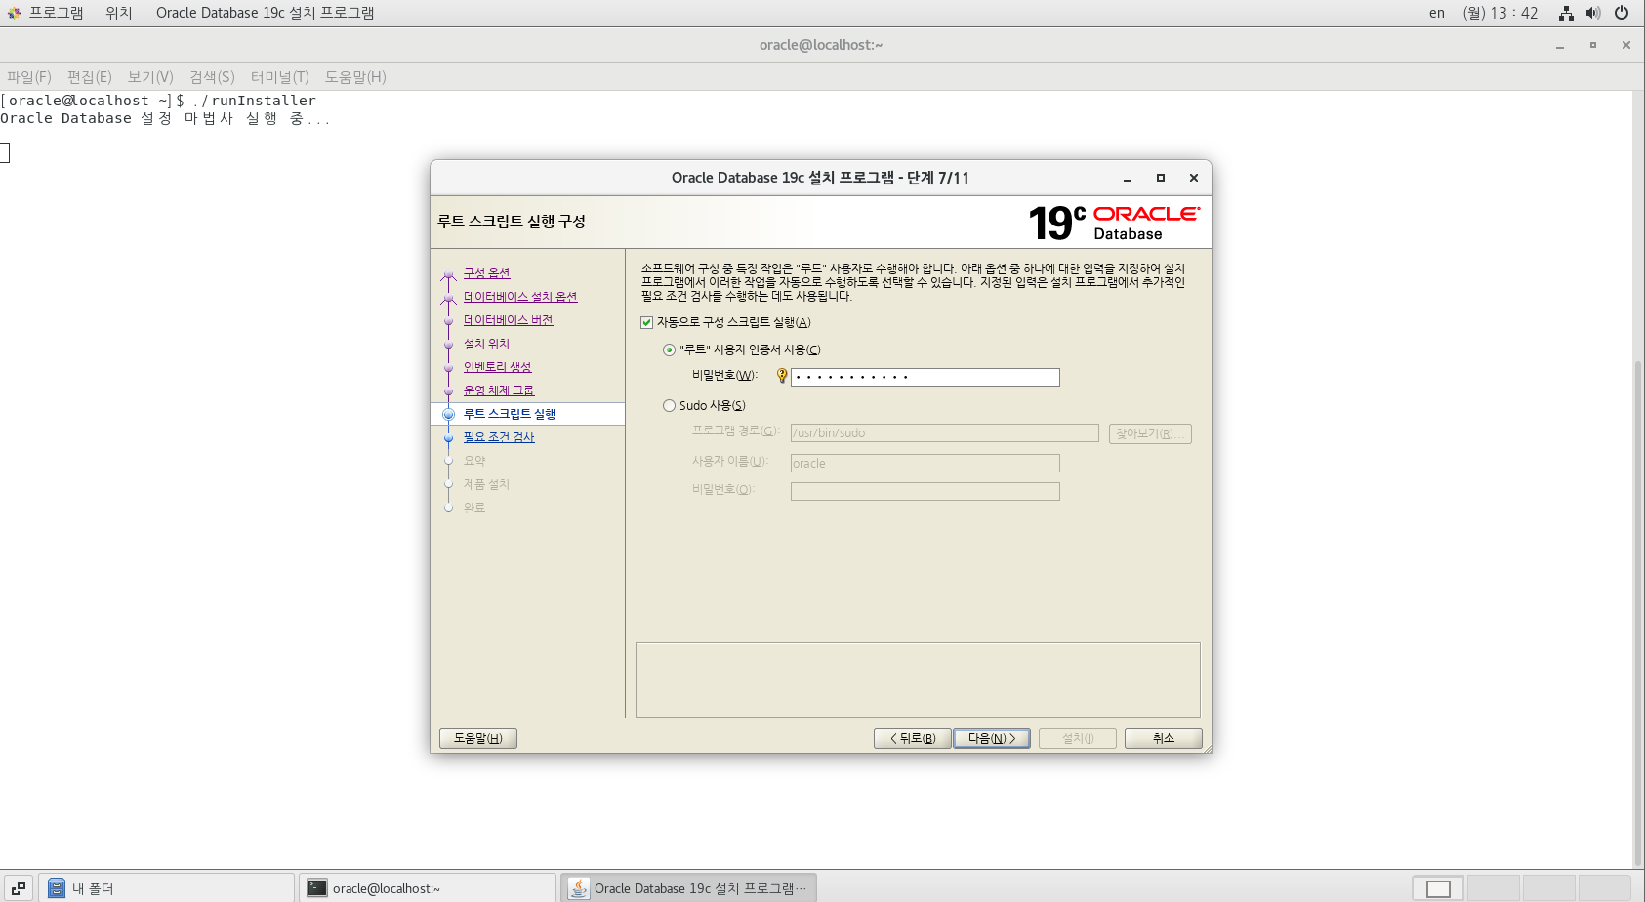The image size is (1645, 902).
Task: Maximize the terminal window
Action: coord(1593,45)
